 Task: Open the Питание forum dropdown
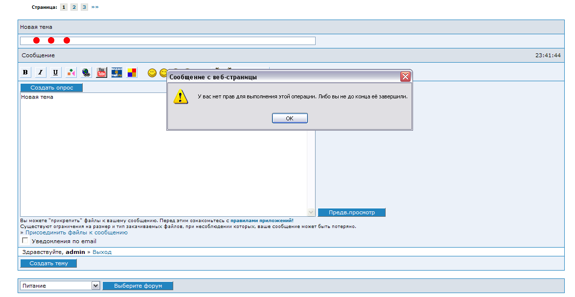95,286
